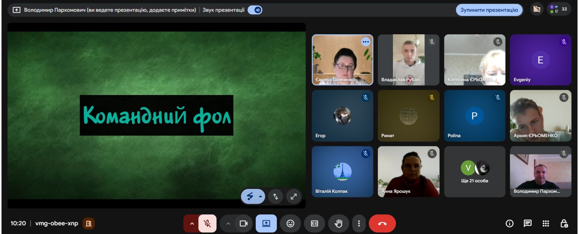
Task: Send a reaction with the emoji button
Action: [290, 224]
